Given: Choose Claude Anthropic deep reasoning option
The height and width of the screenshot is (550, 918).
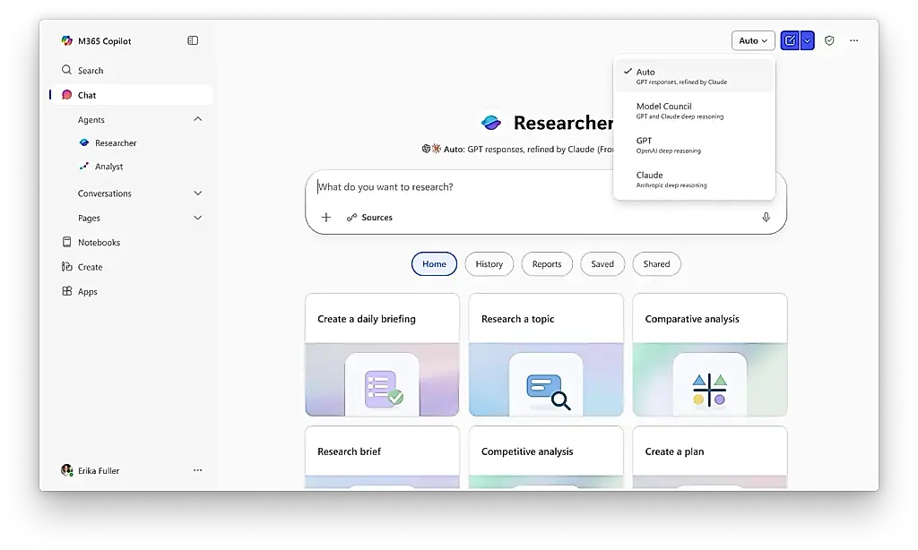Looking at the screenshot, I should (x=695, y=179).
